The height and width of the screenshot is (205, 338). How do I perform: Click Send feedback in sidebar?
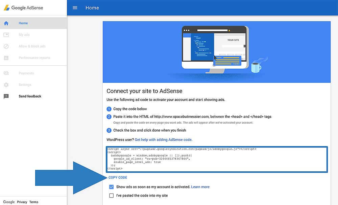coord(30,96)
